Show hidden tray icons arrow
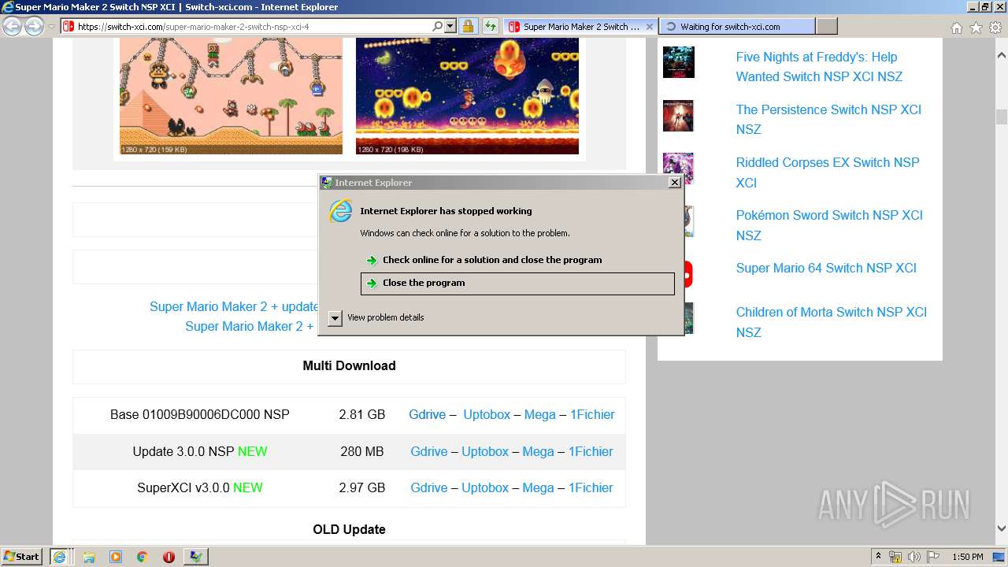This screenshot has height=567, width=1008. 878,557
